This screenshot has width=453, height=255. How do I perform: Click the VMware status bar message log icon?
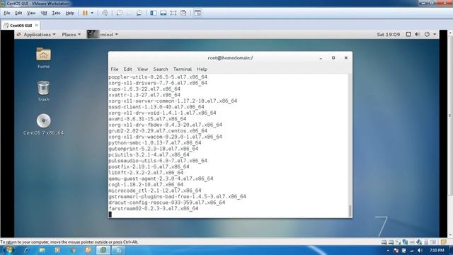[444, 242]
